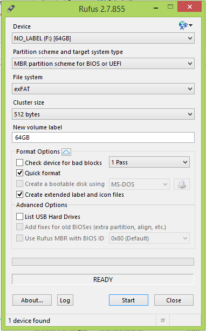Viewport: 206px width, 331px height.
Task: Enable Check device for bad blocks
Action: point(19,163)
